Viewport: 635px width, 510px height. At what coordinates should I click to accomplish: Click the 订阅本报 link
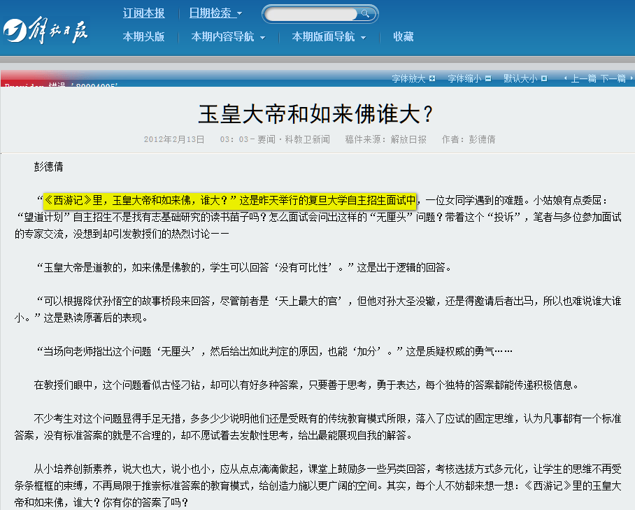pyautogui.click(x=143, y=13)
